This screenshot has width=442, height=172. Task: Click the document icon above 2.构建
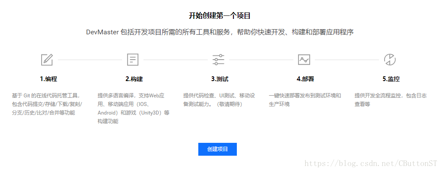point(133,60)
